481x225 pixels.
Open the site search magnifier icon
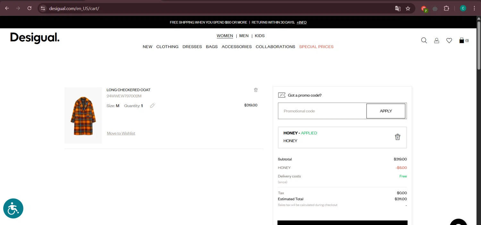point(424,40)
